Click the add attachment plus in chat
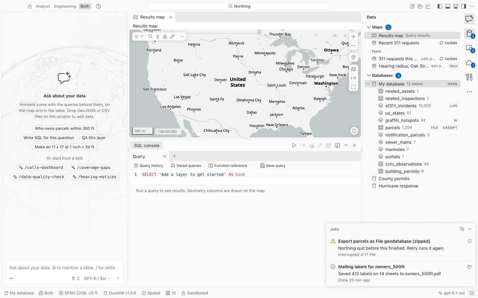 11,278
